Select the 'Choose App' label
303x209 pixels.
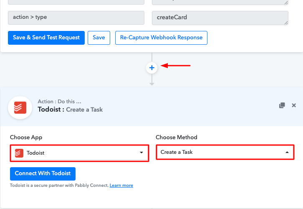pyautogui.click(x=26, y=137)
